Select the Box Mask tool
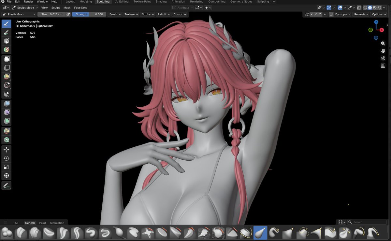Screen dimensions: 391x241 tap(7, 59)
